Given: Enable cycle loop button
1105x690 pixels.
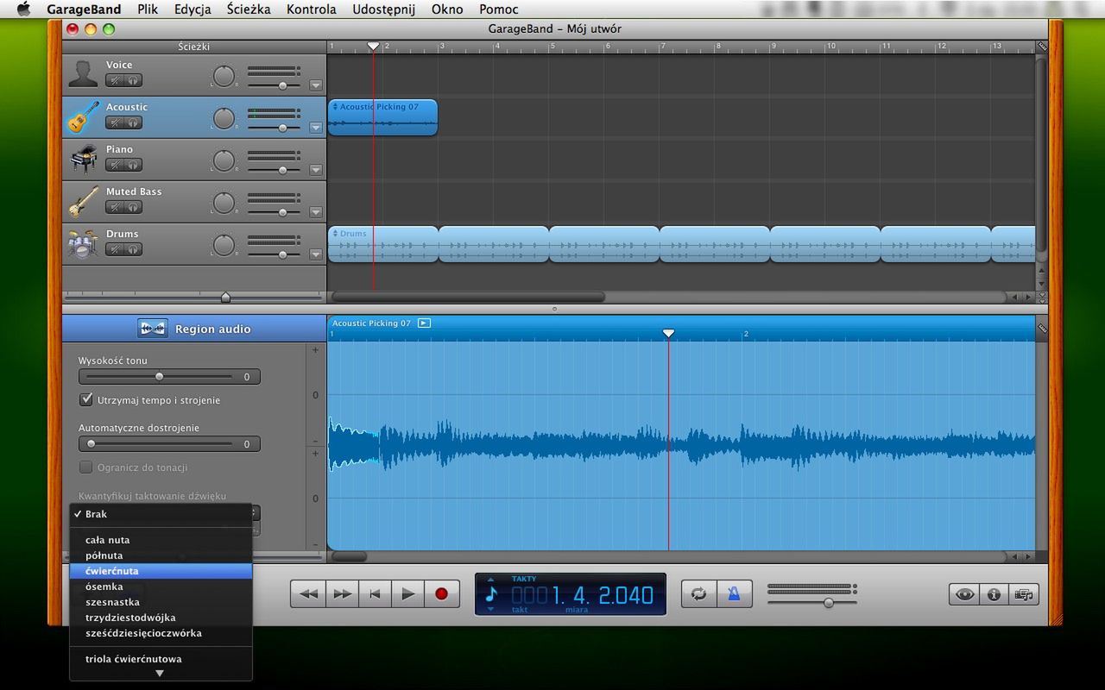Looking at the screenshot, I should point(698,593).
